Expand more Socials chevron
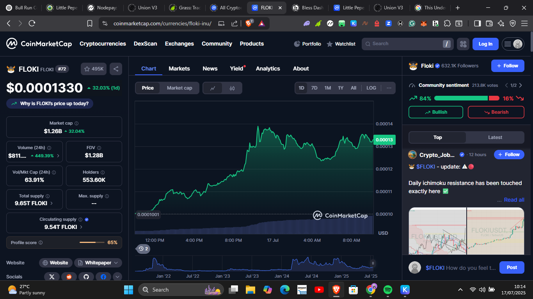 [117, 277]
